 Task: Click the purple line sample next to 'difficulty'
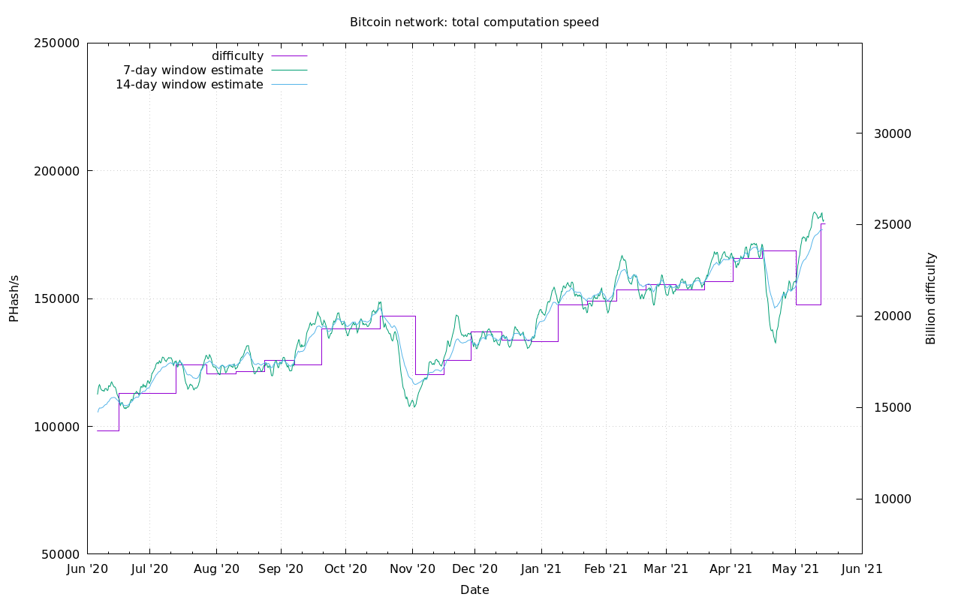pos(289,56)
